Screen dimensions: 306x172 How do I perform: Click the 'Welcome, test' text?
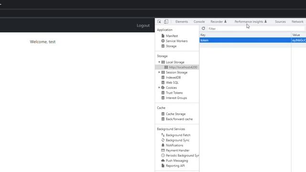pyautogui.click(x=43, y=42)
